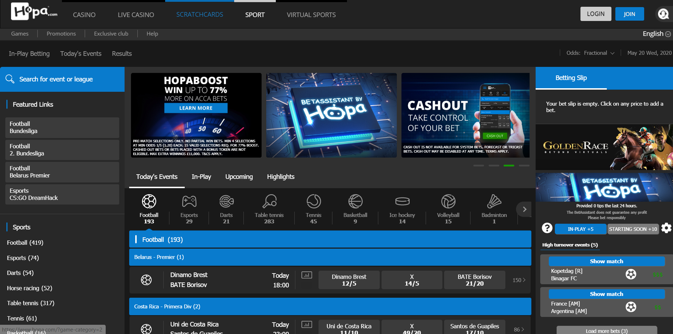Click the search for event or league field
673x334 pixels.
pos(62,79)
